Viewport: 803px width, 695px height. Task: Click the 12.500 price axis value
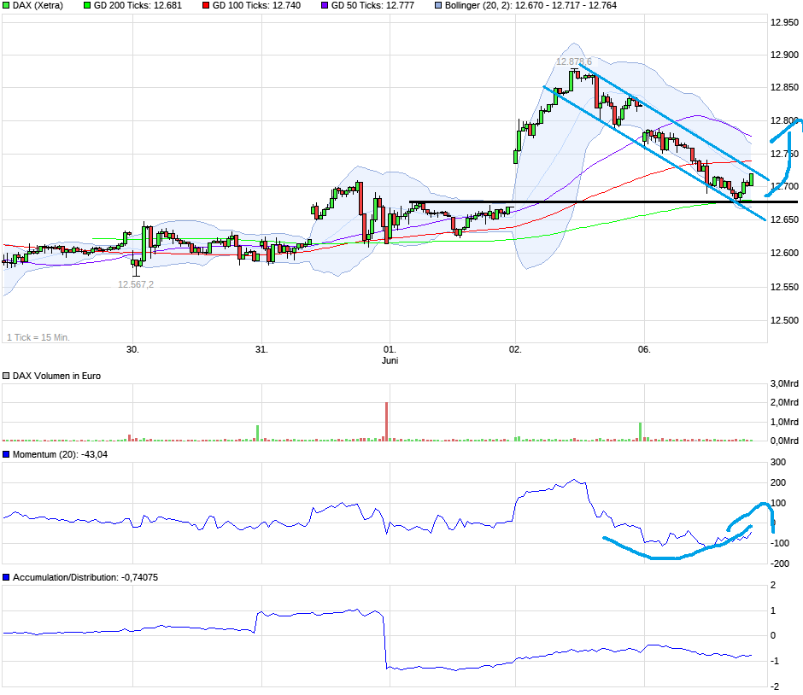[784, 320]
